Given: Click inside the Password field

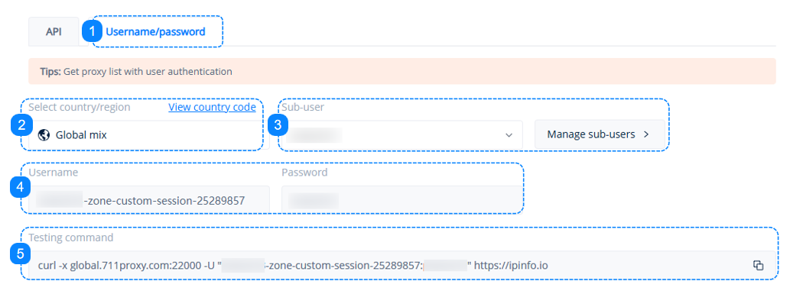Looking at the screenshot, I should pos(402,200).
